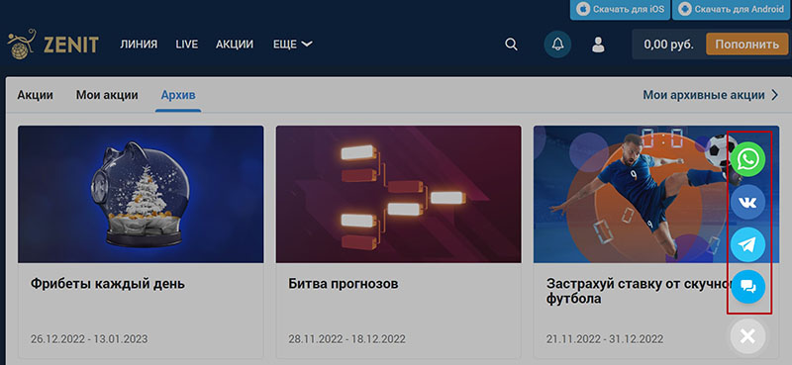Close the floating contact widget

(x=747, y=335)
